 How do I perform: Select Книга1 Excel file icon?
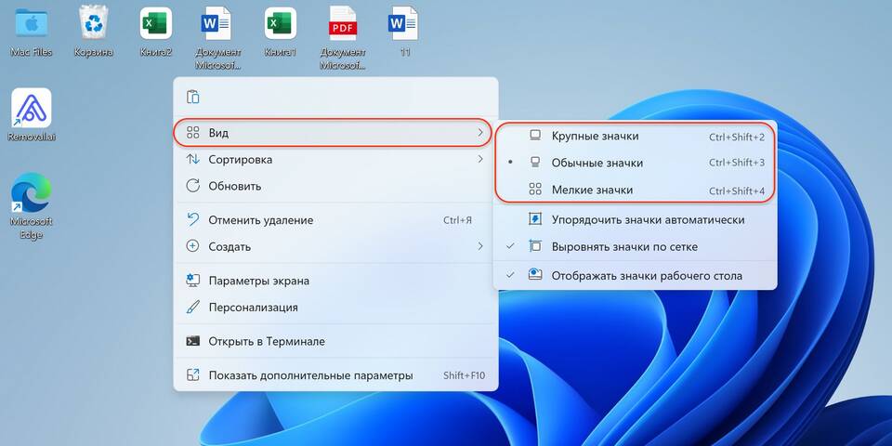click(x=280, y=25)
